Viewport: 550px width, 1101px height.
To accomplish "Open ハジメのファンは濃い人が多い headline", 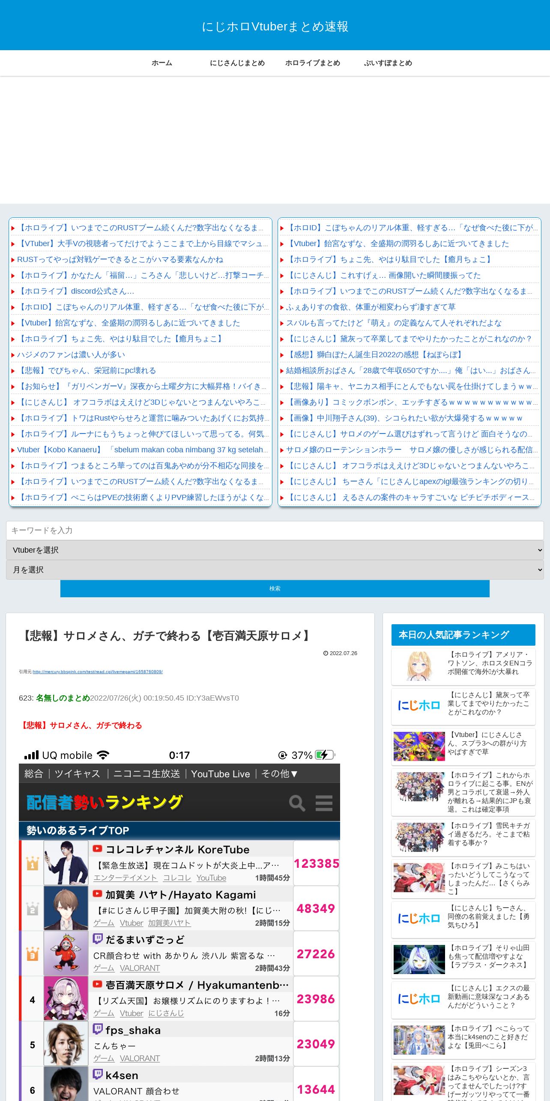I will pos(71,355).
